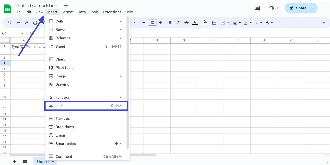
Task: Show all sheets list
Action: click(x=25, y=162)
